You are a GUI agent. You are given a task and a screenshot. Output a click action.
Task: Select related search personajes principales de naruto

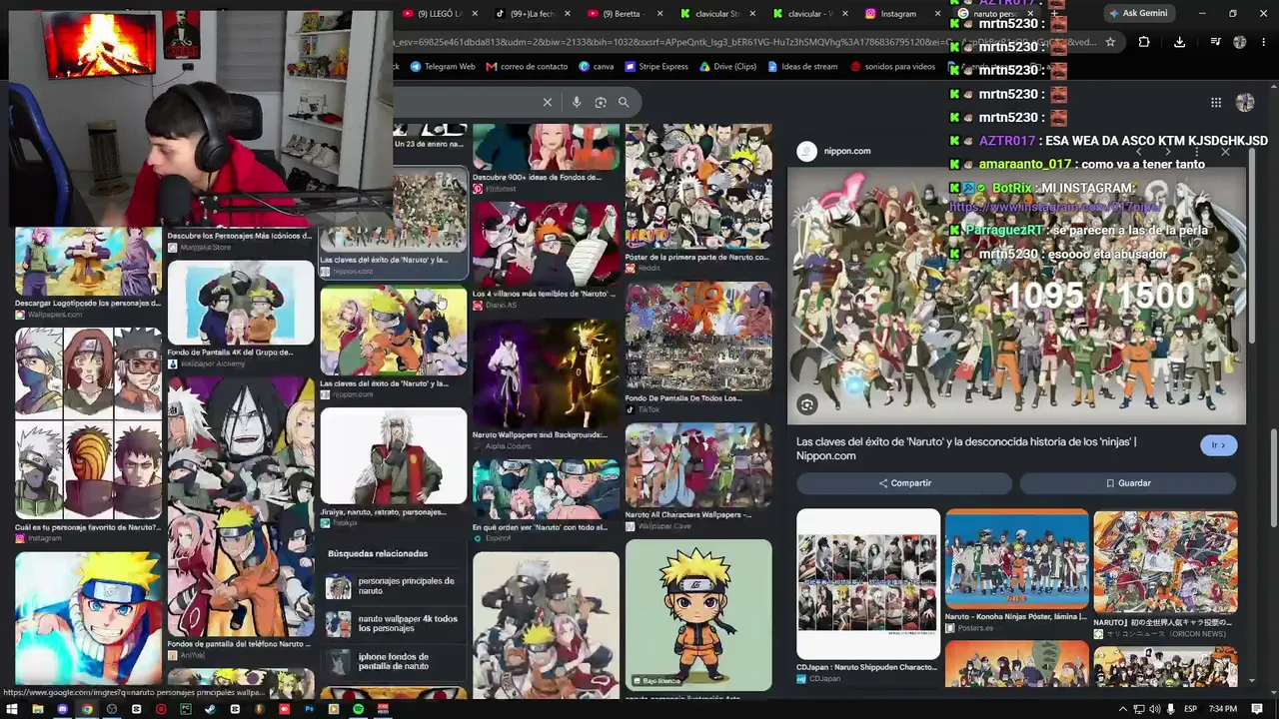pos(393,586)
